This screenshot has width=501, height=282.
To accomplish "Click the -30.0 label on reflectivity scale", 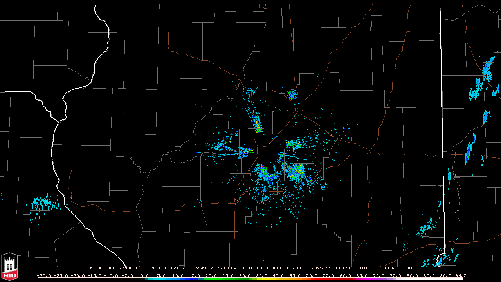I will coord(43,275).
